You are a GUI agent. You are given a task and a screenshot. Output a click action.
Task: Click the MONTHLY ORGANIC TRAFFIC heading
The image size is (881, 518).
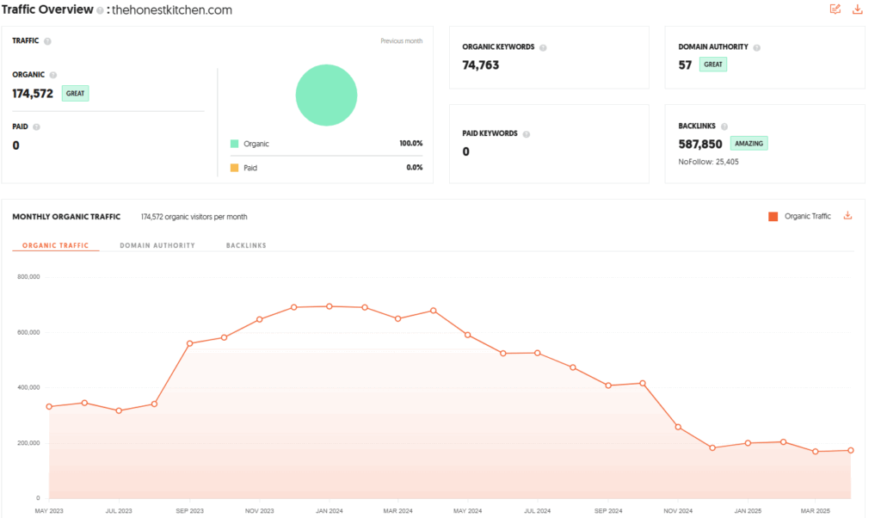(66, 217)
